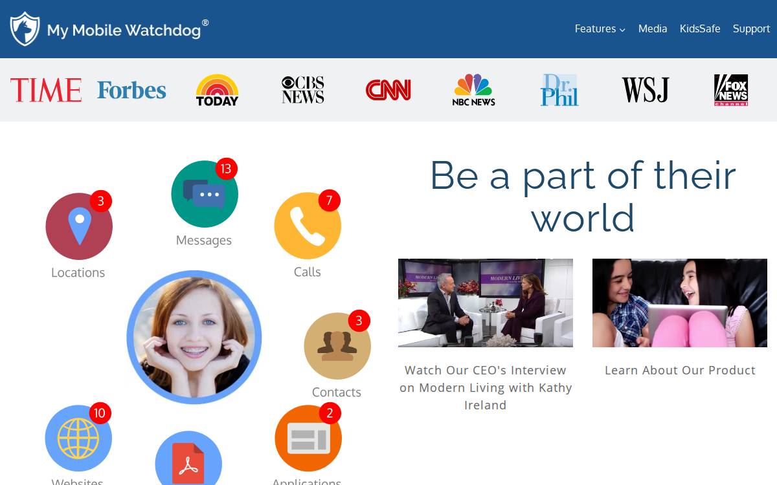Open the Support page
The width and height of the screenshot is (777, 485).
(x=751, y=29)
